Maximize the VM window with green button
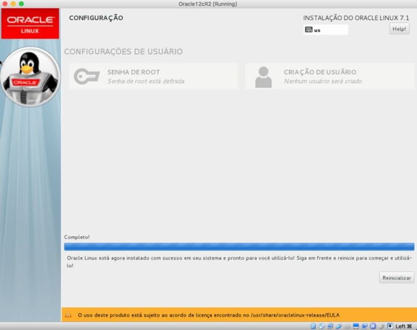This screenshot has height=330, width=417. (21, 4)
